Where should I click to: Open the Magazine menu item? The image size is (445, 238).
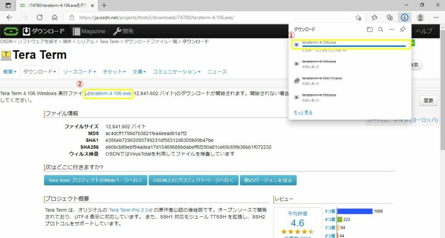(x=88, y=31)
